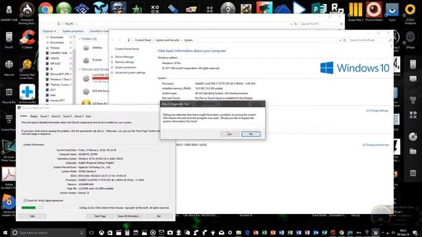This screenshot has height=237, width=422.
Task: Click Save All Information in DxDiag
Action: point(129,216)
